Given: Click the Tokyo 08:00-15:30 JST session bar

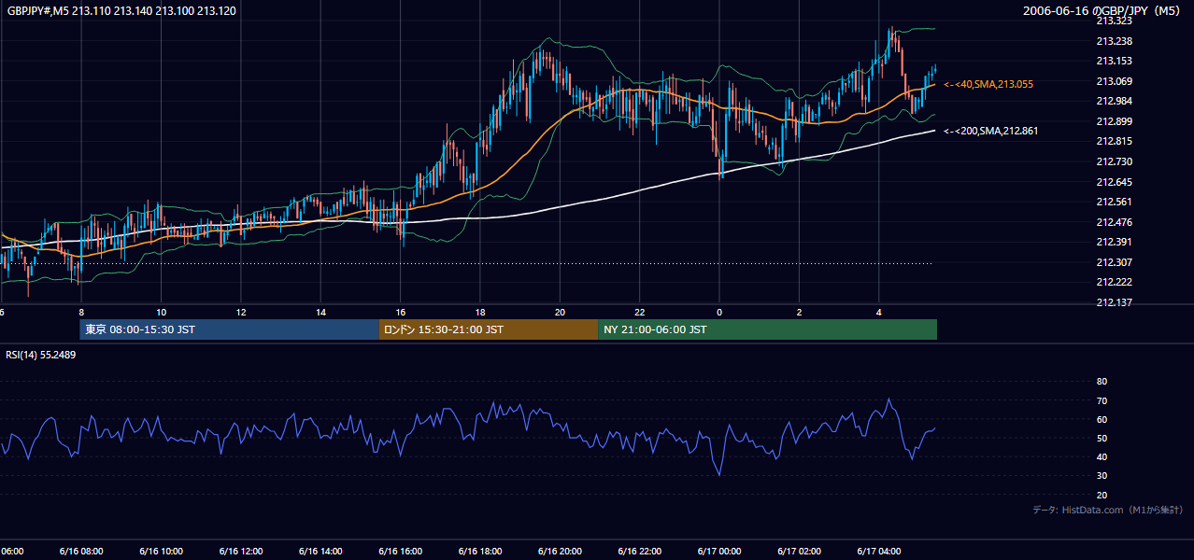Looking at the screenshot, I should [x=229, y=329].
